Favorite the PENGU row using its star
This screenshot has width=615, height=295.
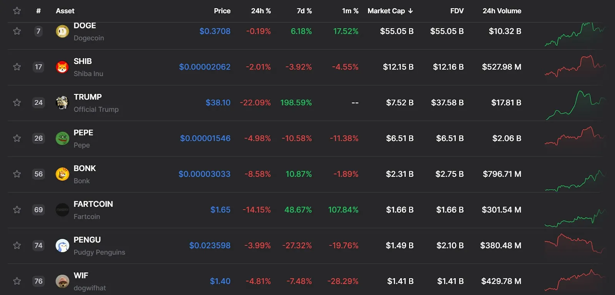[x=17, y=245]
